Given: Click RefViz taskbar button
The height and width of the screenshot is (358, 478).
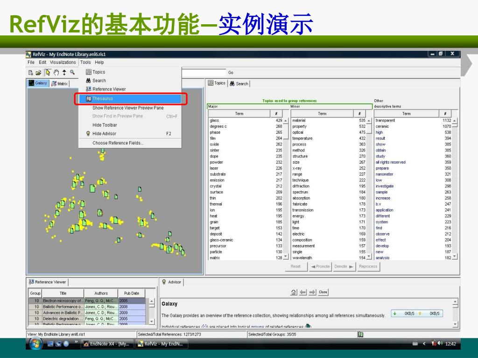Looking at the screenshot, I should pyautogui.click(x=161, y=344).
